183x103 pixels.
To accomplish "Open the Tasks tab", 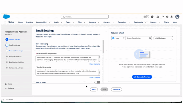I will pyautogui.click(x=68, y=22).
